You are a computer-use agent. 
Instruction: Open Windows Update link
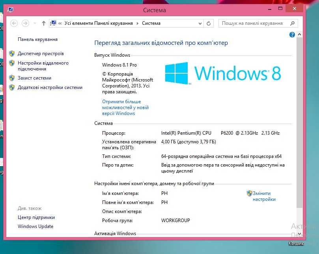point(35,226)
